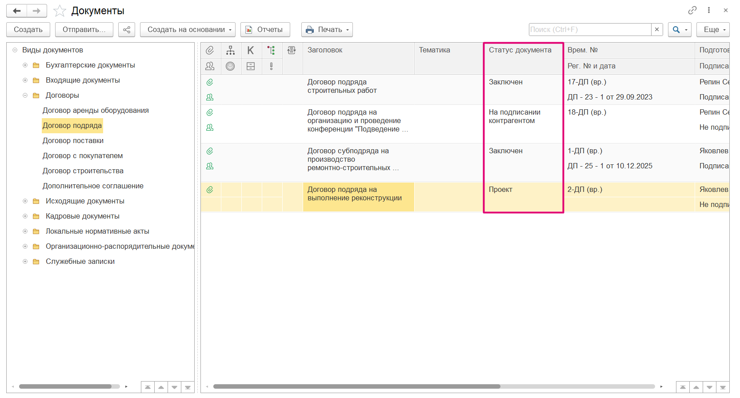The image size is (740, 398).
Task: Click the horizontal scrollbar under the document list
Action: click(x=356, y=386)
